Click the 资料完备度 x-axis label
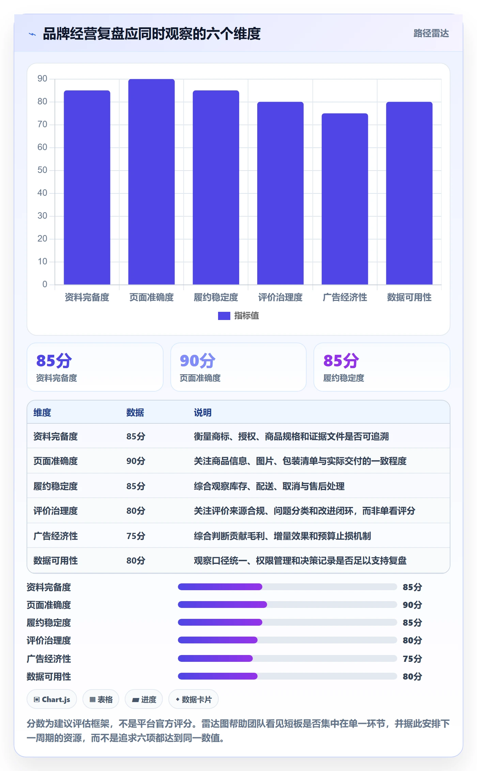The image size is (477, 771). pyautogui.click(x=87, y=297)
